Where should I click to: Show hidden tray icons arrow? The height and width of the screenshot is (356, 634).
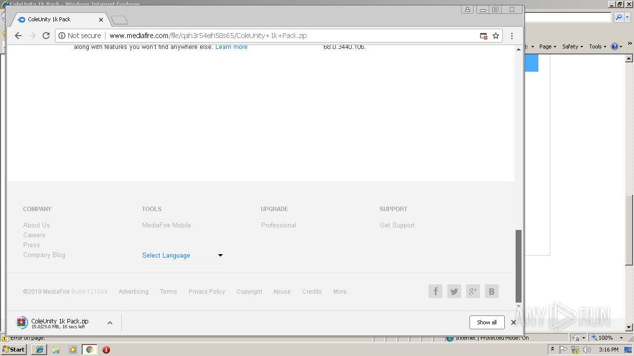(552, 350)
